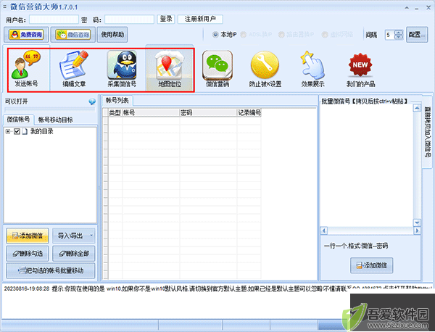
Task: Click the blue chat bubble icon beside 可以打开
Action: pos(92,101)
